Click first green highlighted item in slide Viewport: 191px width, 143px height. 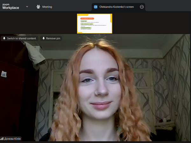(x=83, y=21)
